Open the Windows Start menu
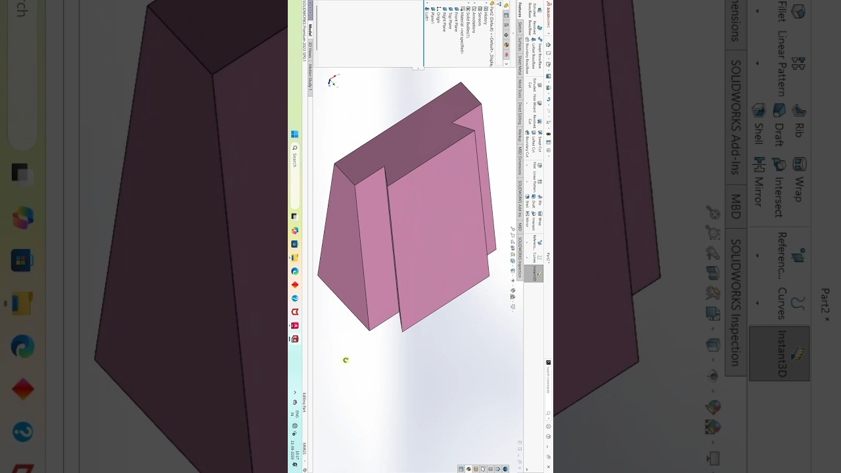Image resolution: width=841 pixels, height=473 pixels. pos(294,134)
